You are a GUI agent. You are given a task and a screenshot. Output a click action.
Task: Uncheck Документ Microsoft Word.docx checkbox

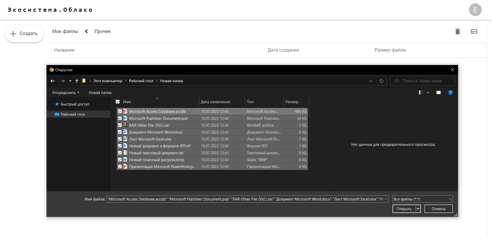click(x=120, y=132)
